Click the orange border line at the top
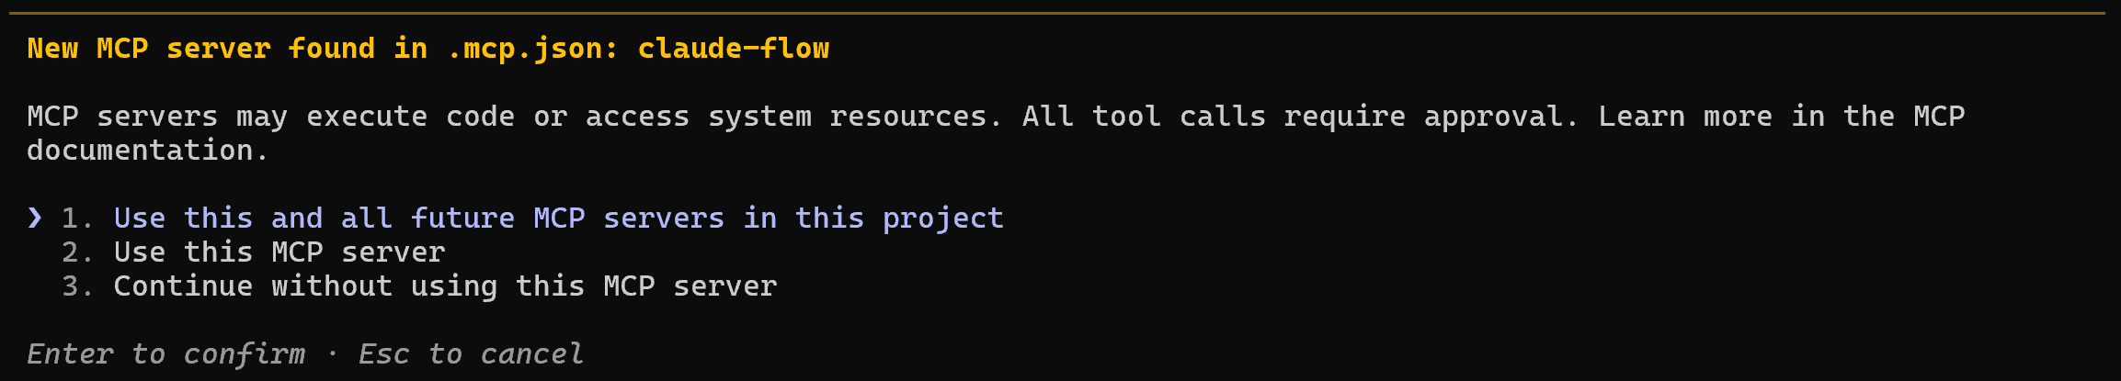The width and height of the screenshot is (2121, 381). tap(1057, 14)
